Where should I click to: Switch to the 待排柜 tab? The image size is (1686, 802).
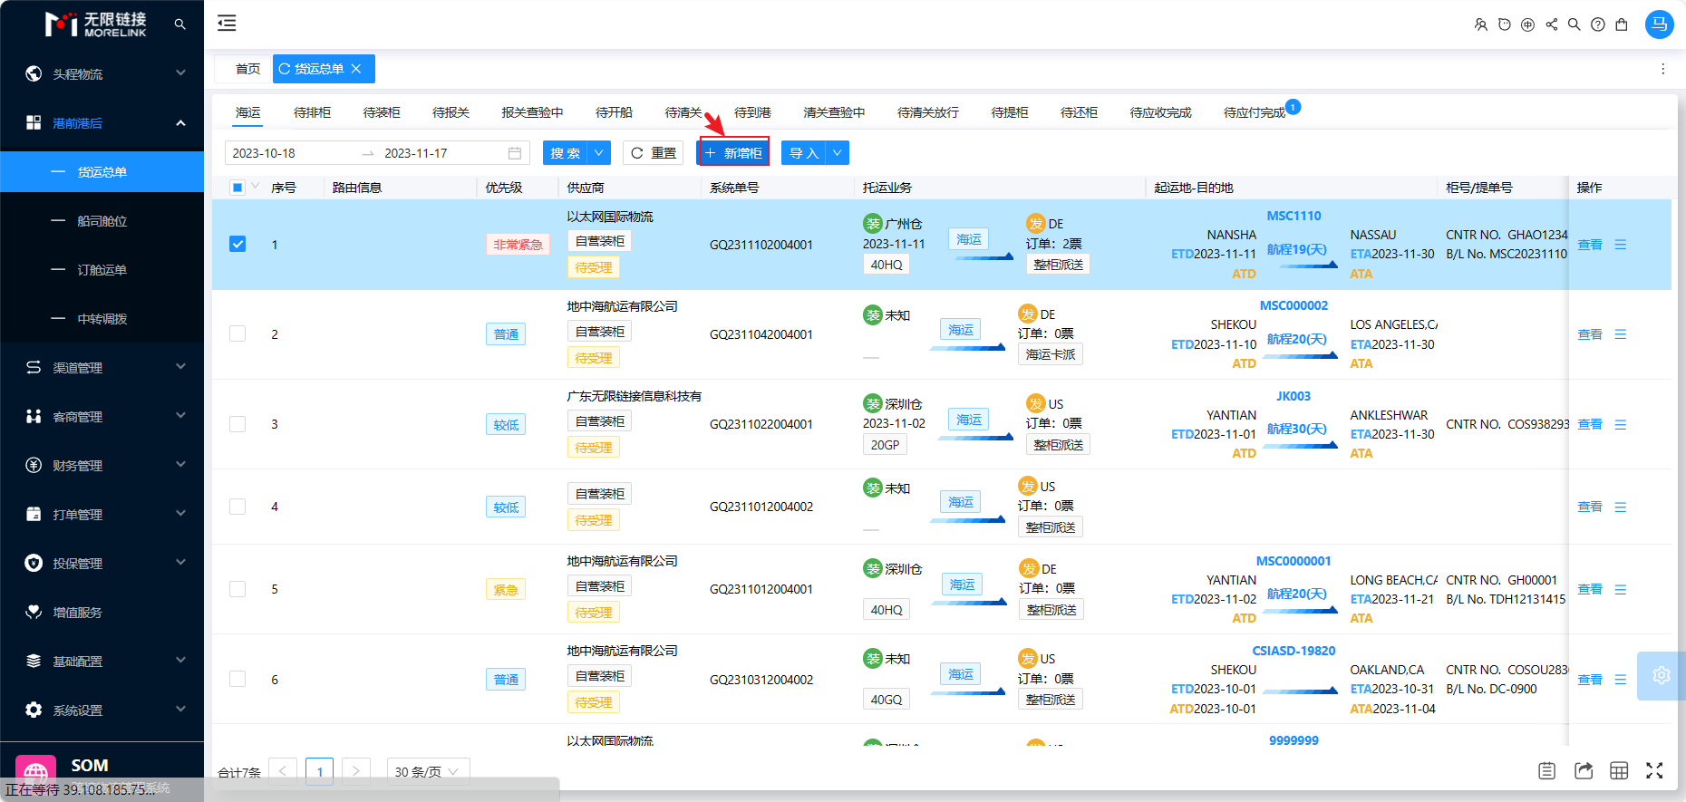(312, 112)
